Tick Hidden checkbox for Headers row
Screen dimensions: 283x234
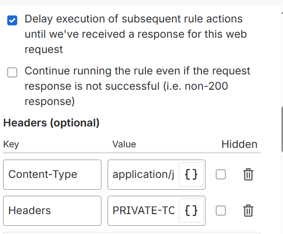(x=221, y=211)
